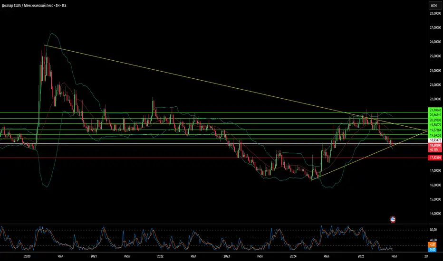Select the 19,24052 green price label
The image size is (443, 261).
435,135
